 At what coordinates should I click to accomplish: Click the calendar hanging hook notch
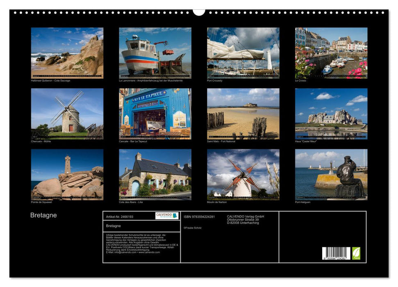click(x=199, y=12)
